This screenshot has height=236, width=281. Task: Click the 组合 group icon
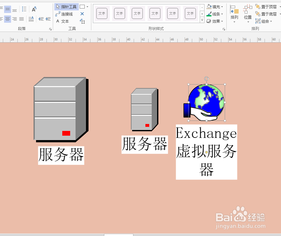pyautogui.click(x=258, y=21)
